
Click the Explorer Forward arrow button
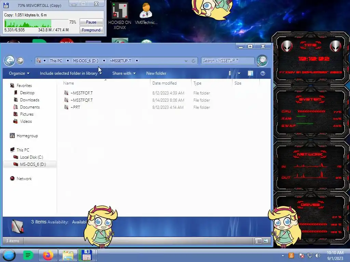pyautogui.click(x=20, y=61)
